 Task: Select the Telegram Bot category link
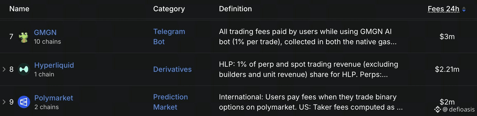169,37
